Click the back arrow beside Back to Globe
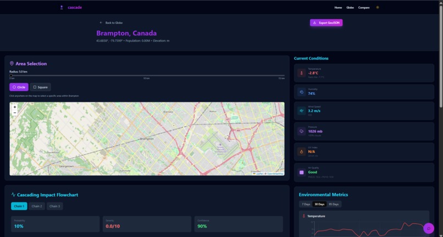Image resolution: width=443 pixels, height=237 pixels. [x=101, y=22]
